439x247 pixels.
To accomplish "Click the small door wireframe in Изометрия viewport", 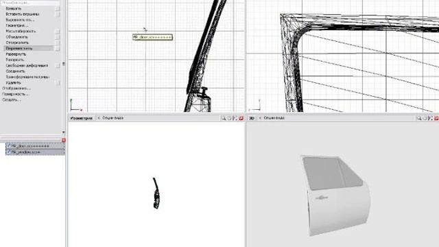I will coord(156,193).
